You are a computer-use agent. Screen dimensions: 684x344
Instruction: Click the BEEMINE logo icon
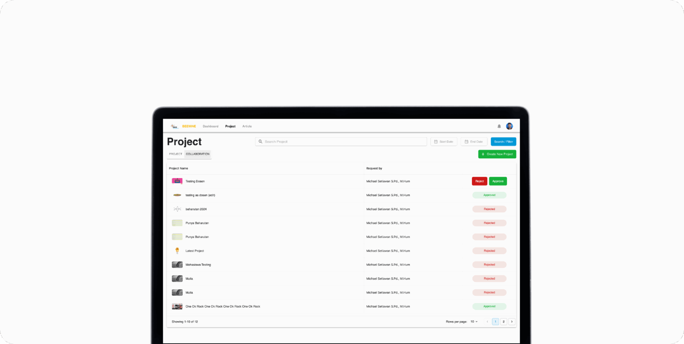tap(174, 126)
